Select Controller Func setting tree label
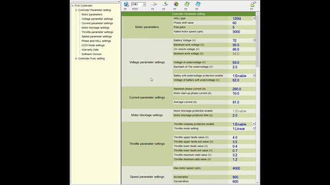330x185 pixels. click(x=91, y=59)
